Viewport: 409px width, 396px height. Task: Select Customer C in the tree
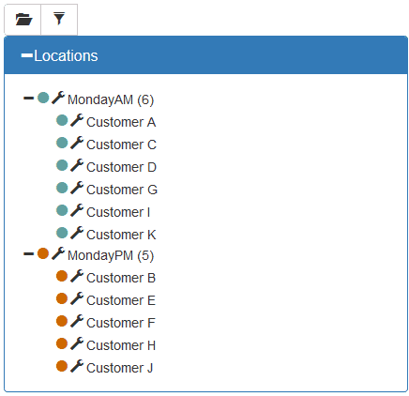tap(121, 145)
